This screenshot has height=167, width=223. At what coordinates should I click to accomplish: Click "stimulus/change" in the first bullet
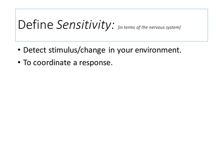pos(77,50)
